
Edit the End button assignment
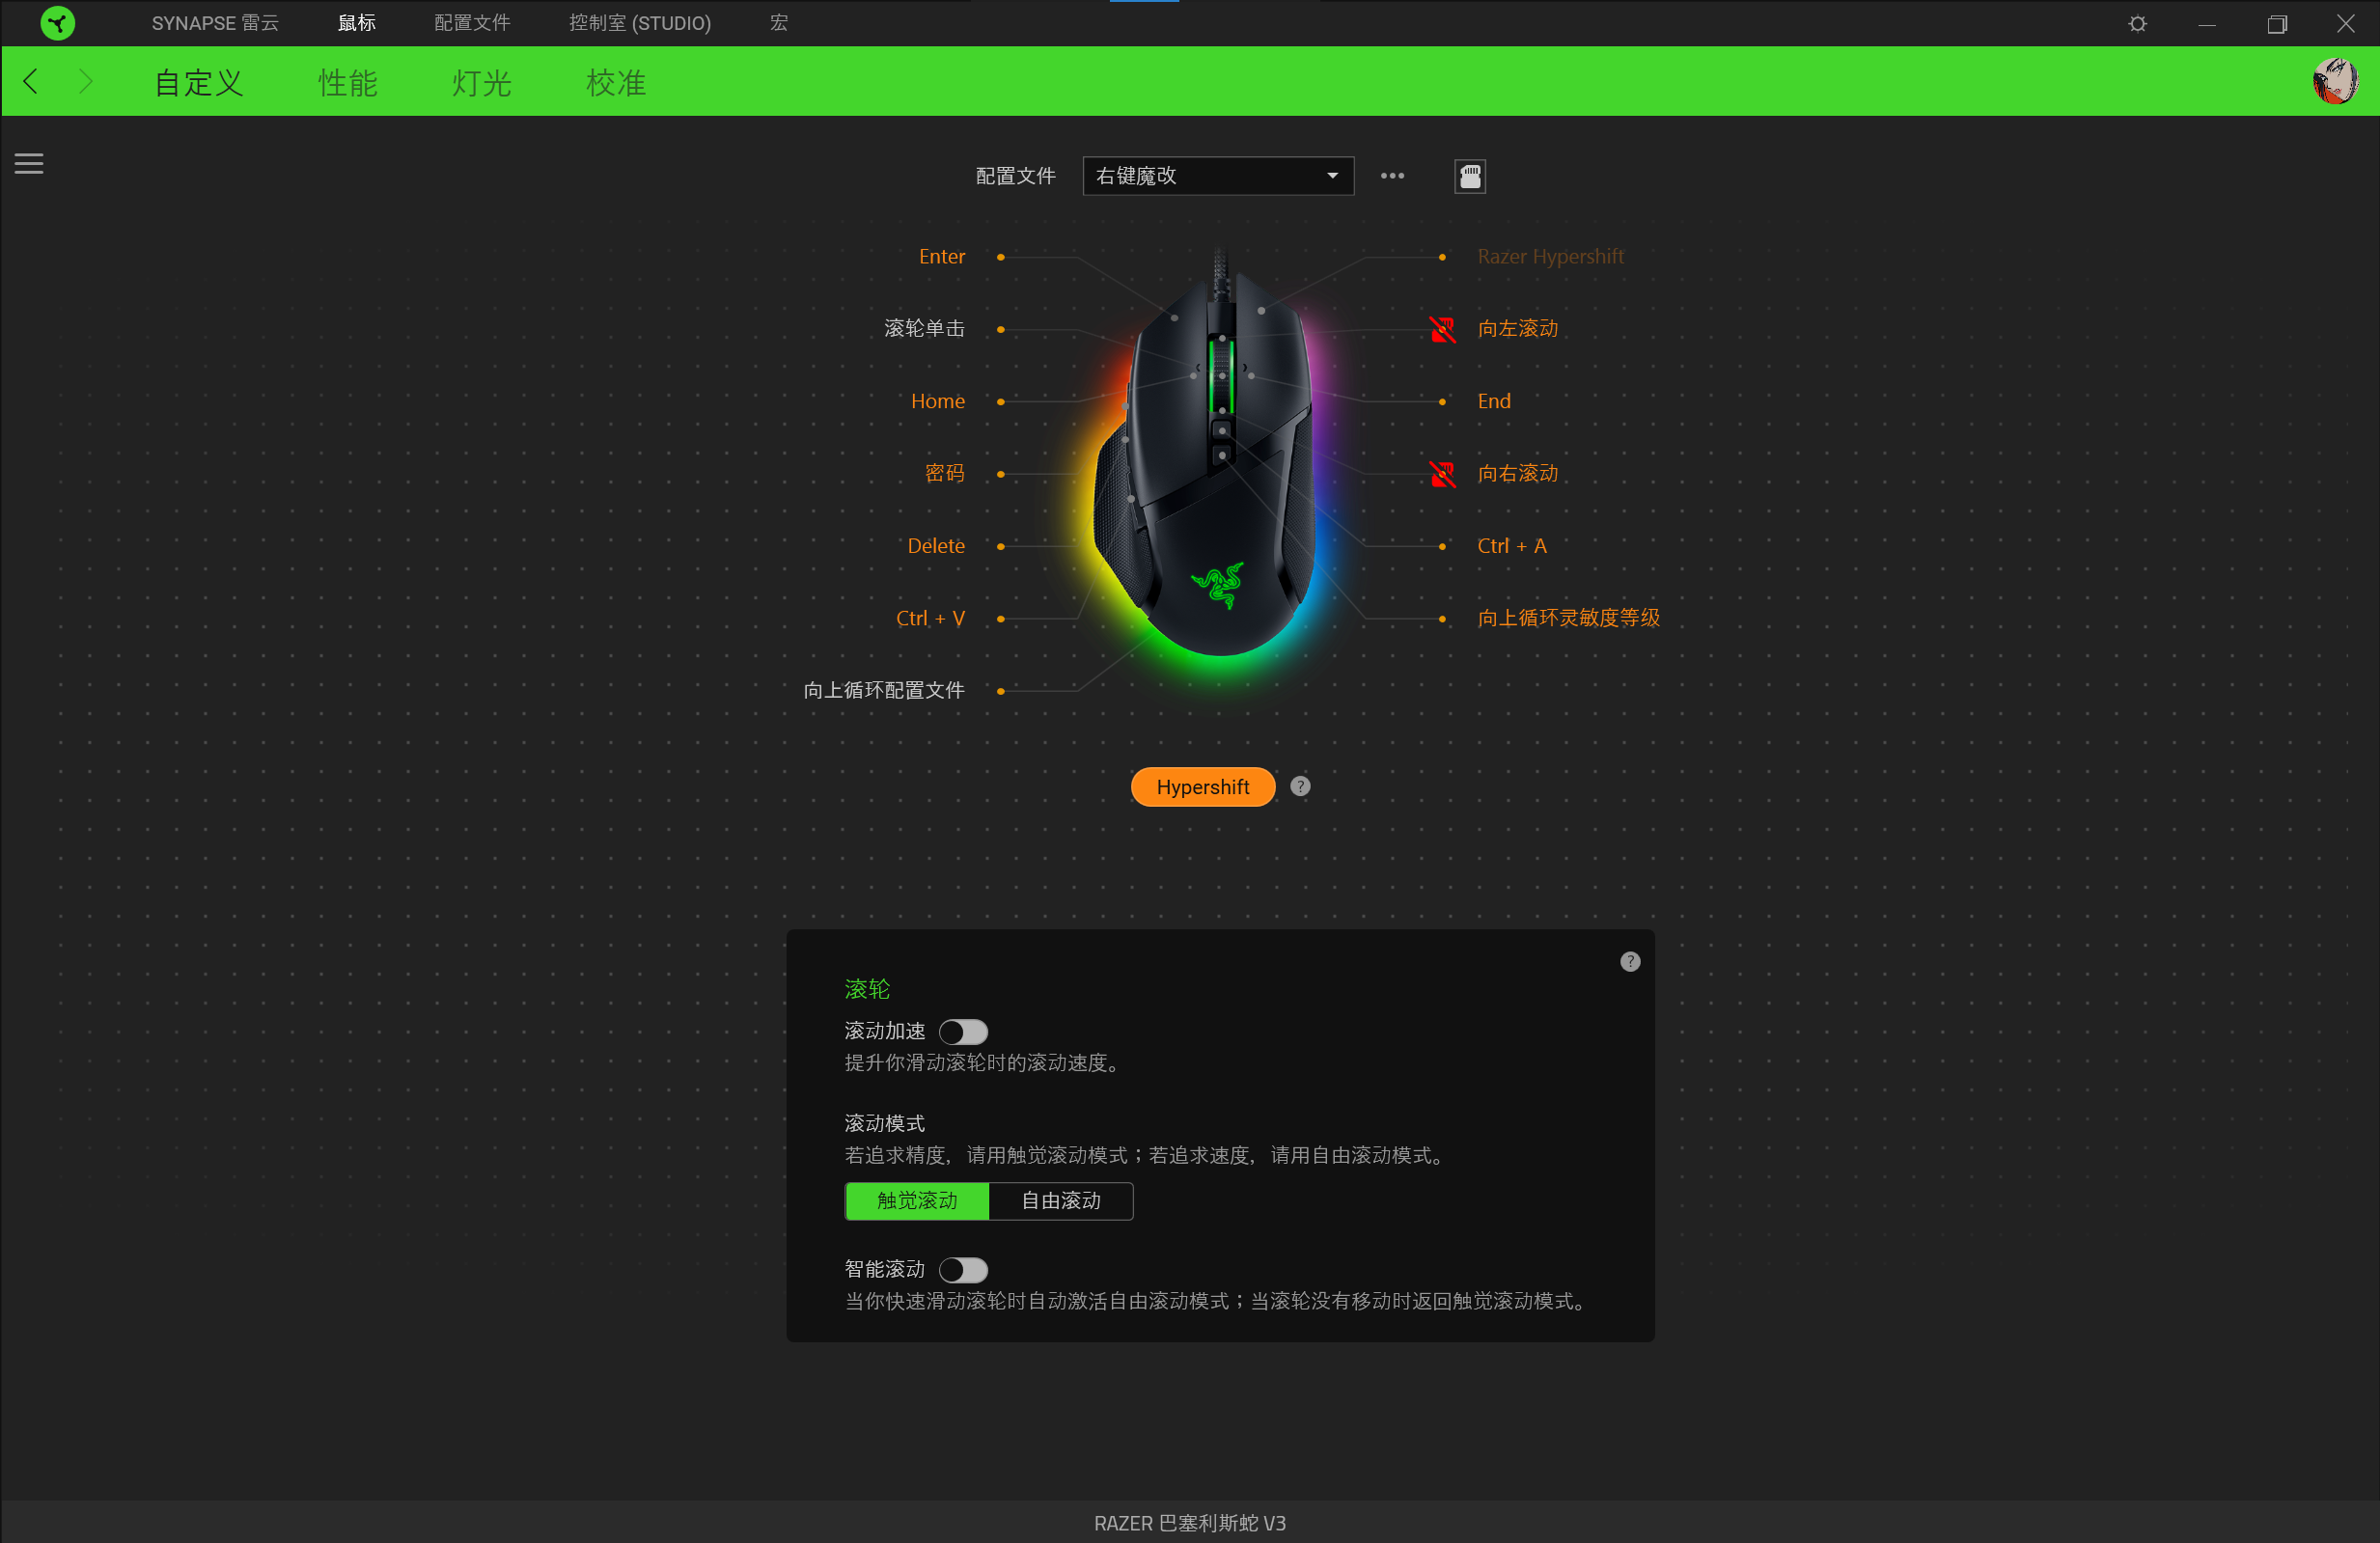[x=1494, y=401]
